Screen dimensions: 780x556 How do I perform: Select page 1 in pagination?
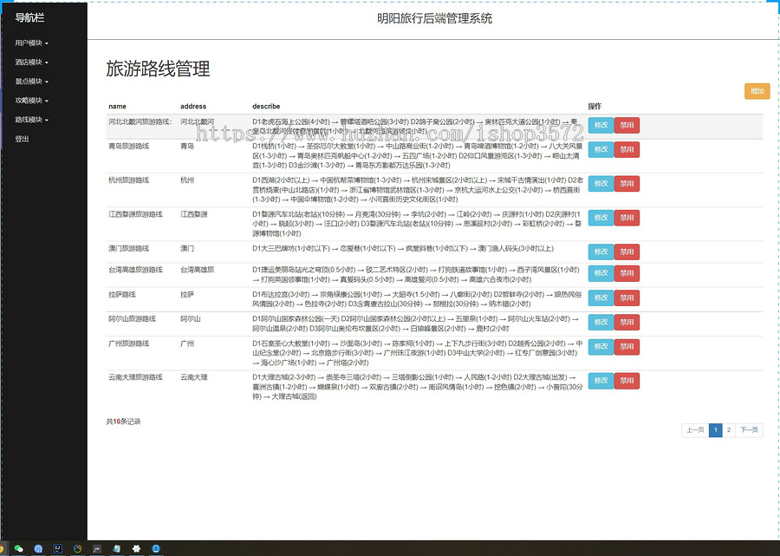[715, 430]
